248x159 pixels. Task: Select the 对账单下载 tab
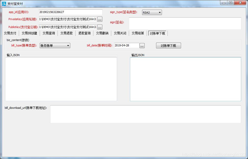(x=157, y=33)
